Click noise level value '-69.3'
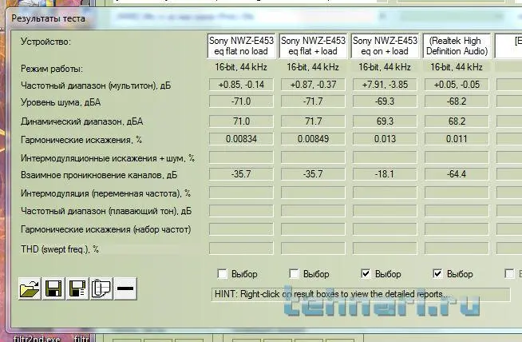This screenshot has height=342, width=522. click(x=385, y=101)
